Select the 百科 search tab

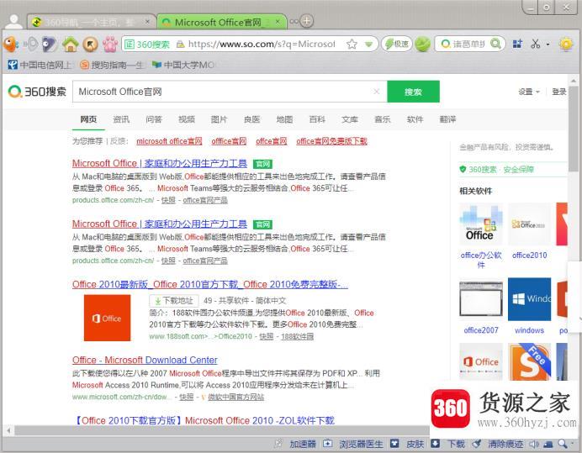click(317, 119)
